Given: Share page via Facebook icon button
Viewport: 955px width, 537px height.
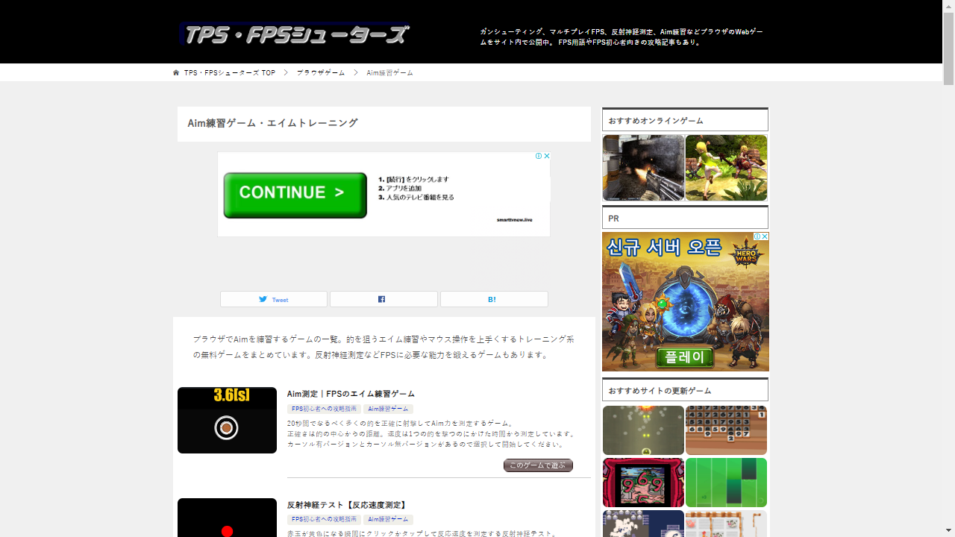Looking at the screenshot, I should pyautogui.click(x=383, y=299).
